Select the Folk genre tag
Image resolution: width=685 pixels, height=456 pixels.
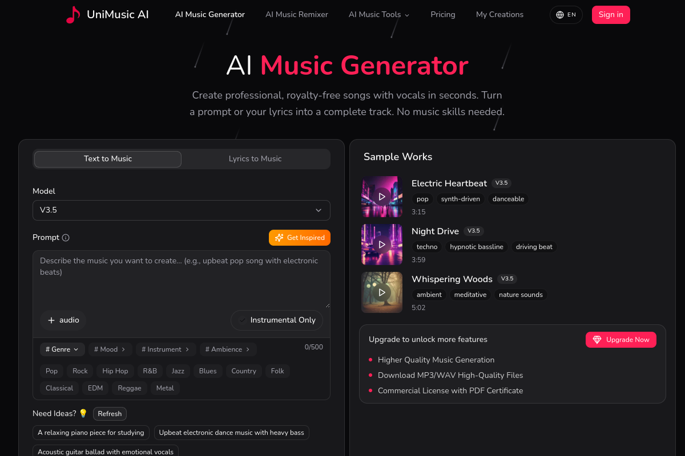pos(277,371)
